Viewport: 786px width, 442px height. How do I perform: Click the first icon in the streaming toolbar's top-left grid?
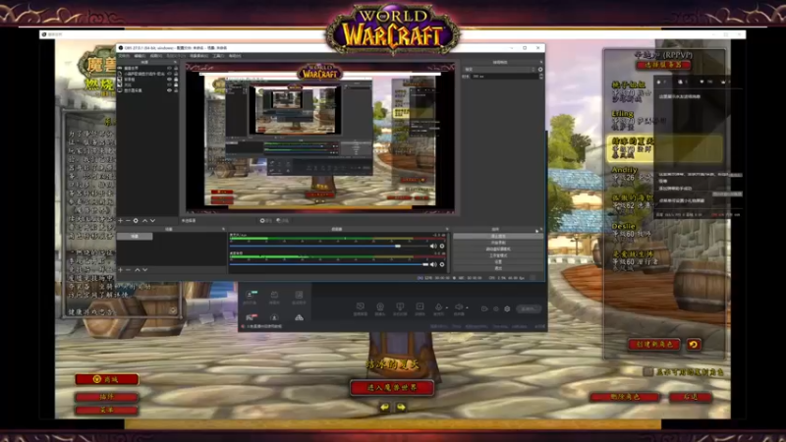click(x=251, y=296)
